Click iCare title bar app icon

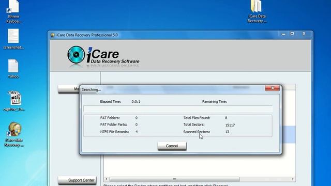(53, 35)
